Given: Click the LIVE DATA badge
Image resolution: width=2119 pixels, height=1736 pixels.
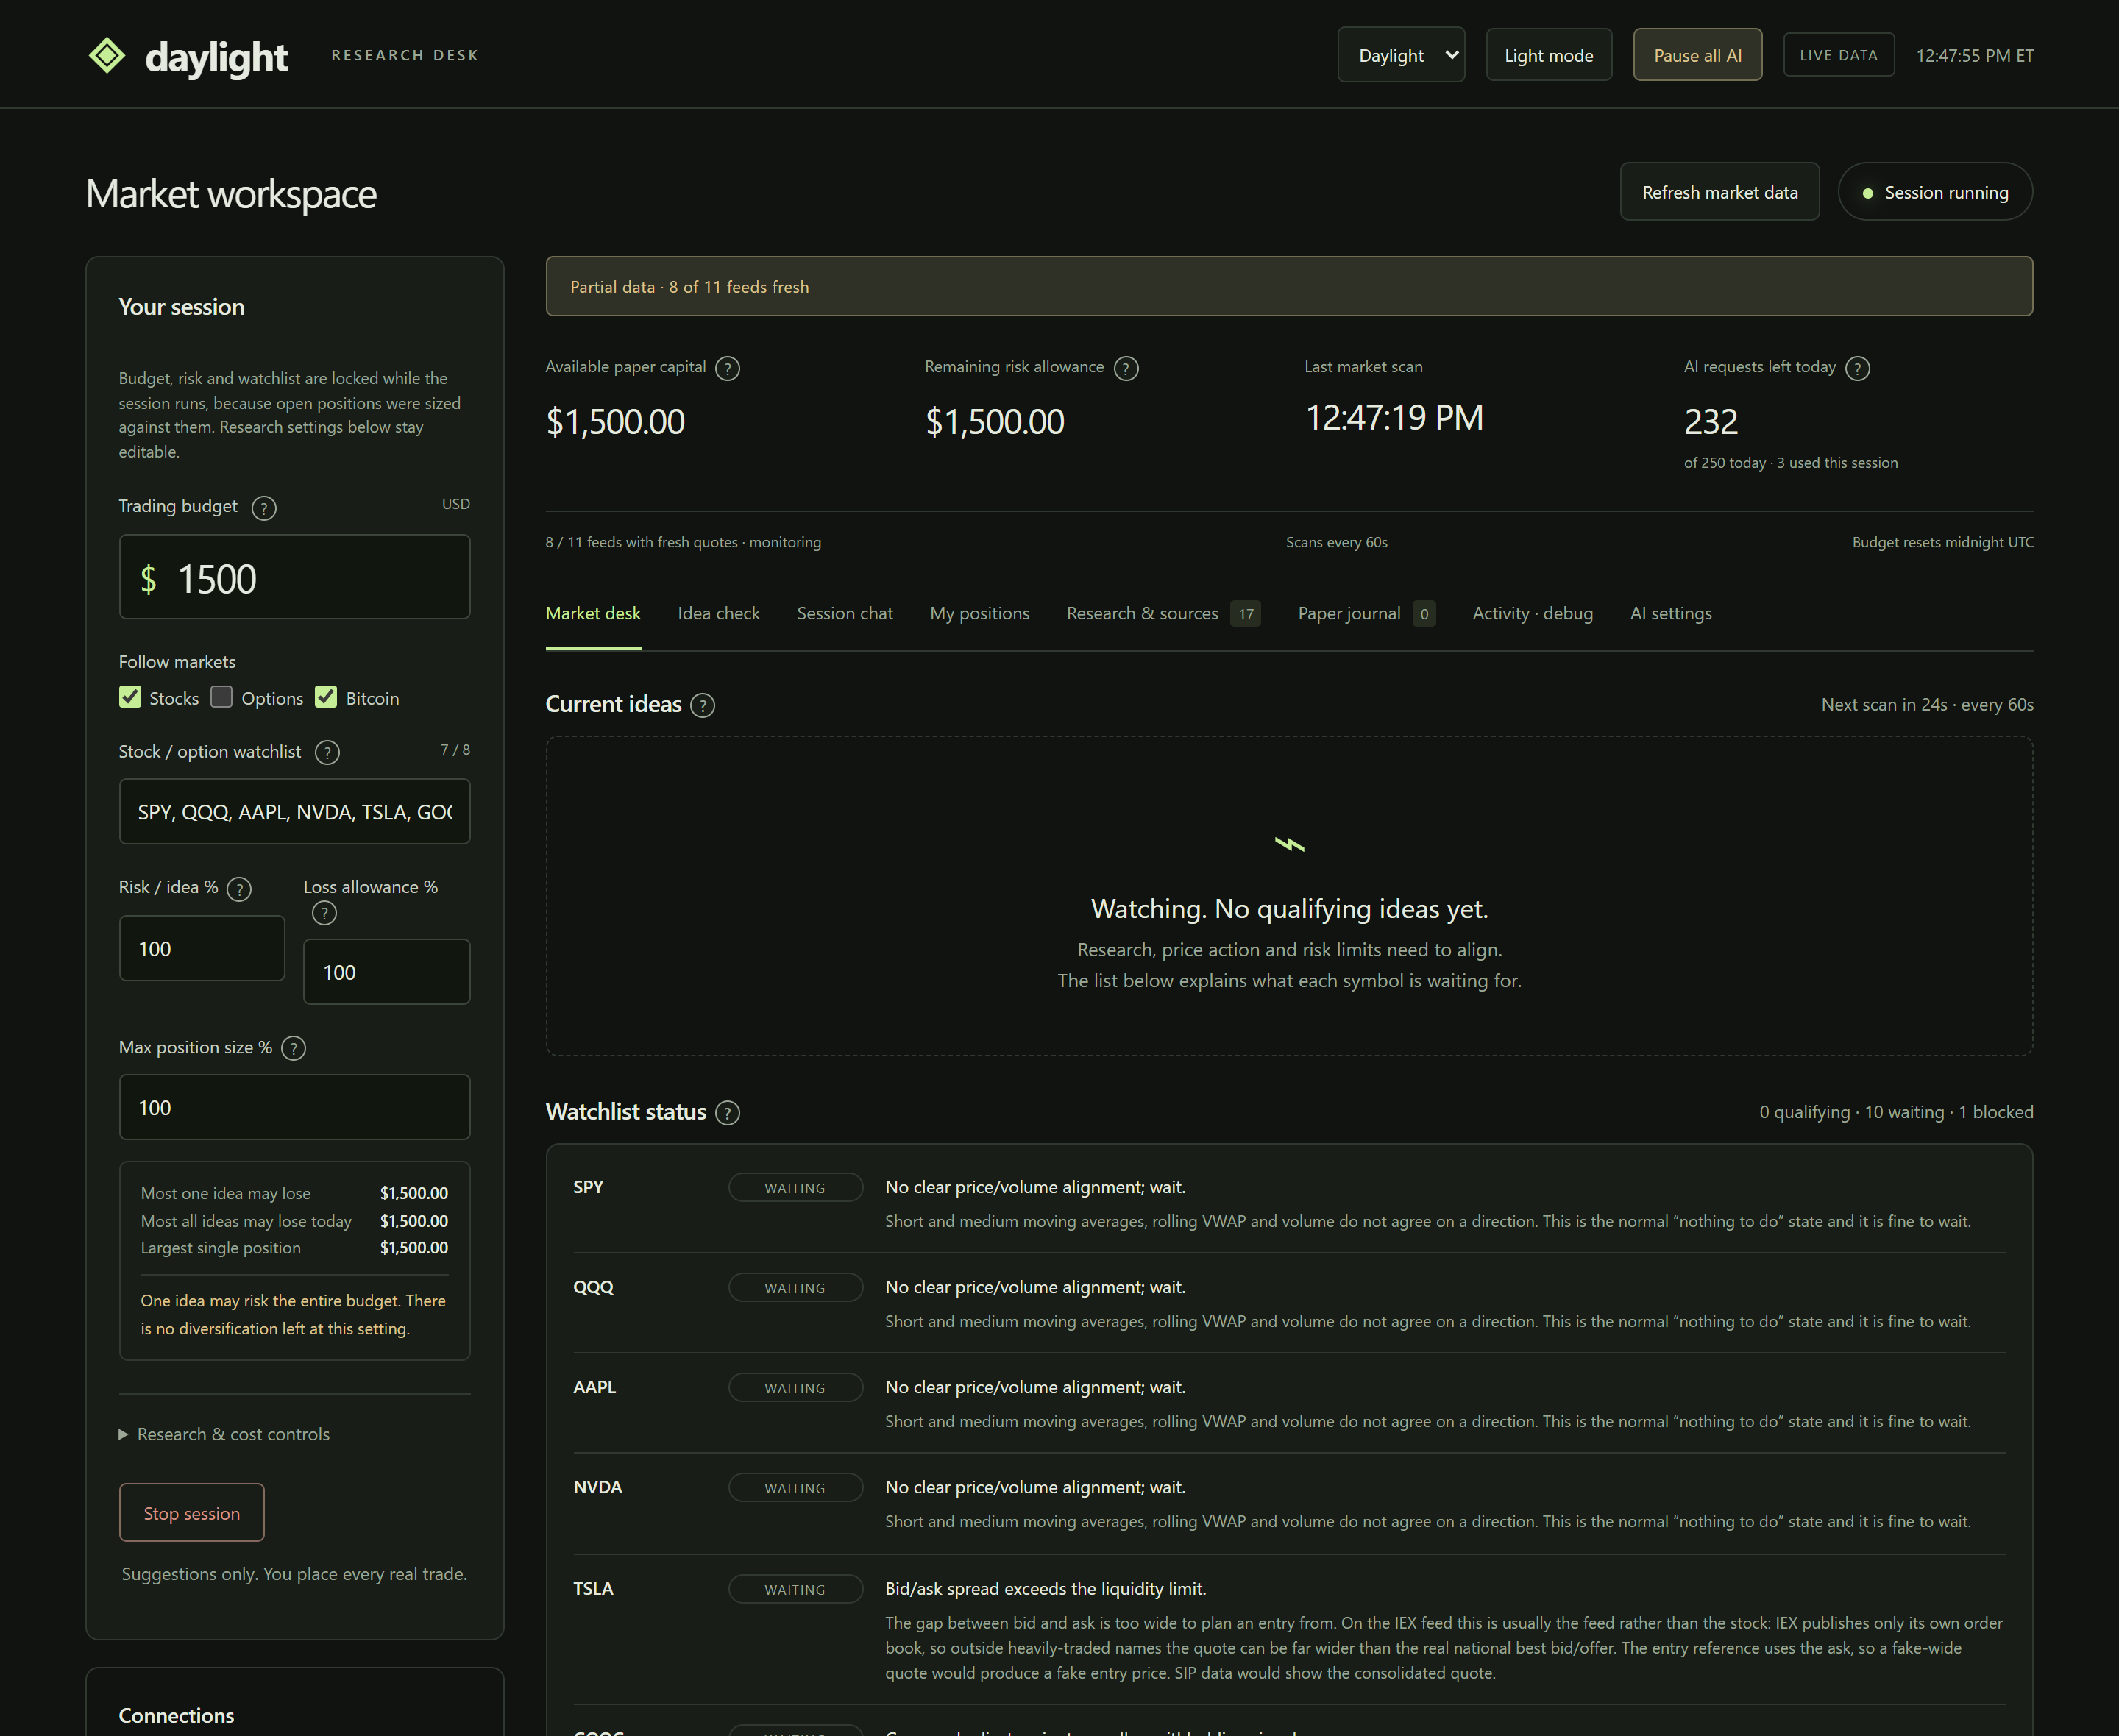Looking at the screenshot, I should click(1838, 55).
